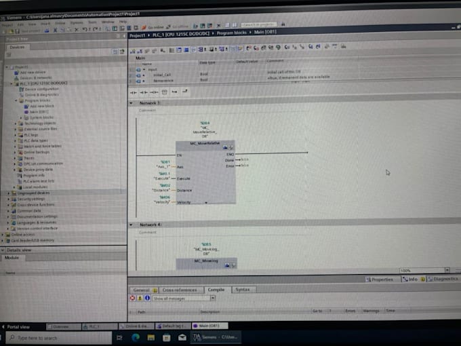
Task: Click Program blocks in breadcrumb path
Action: [x=231, y=33]
